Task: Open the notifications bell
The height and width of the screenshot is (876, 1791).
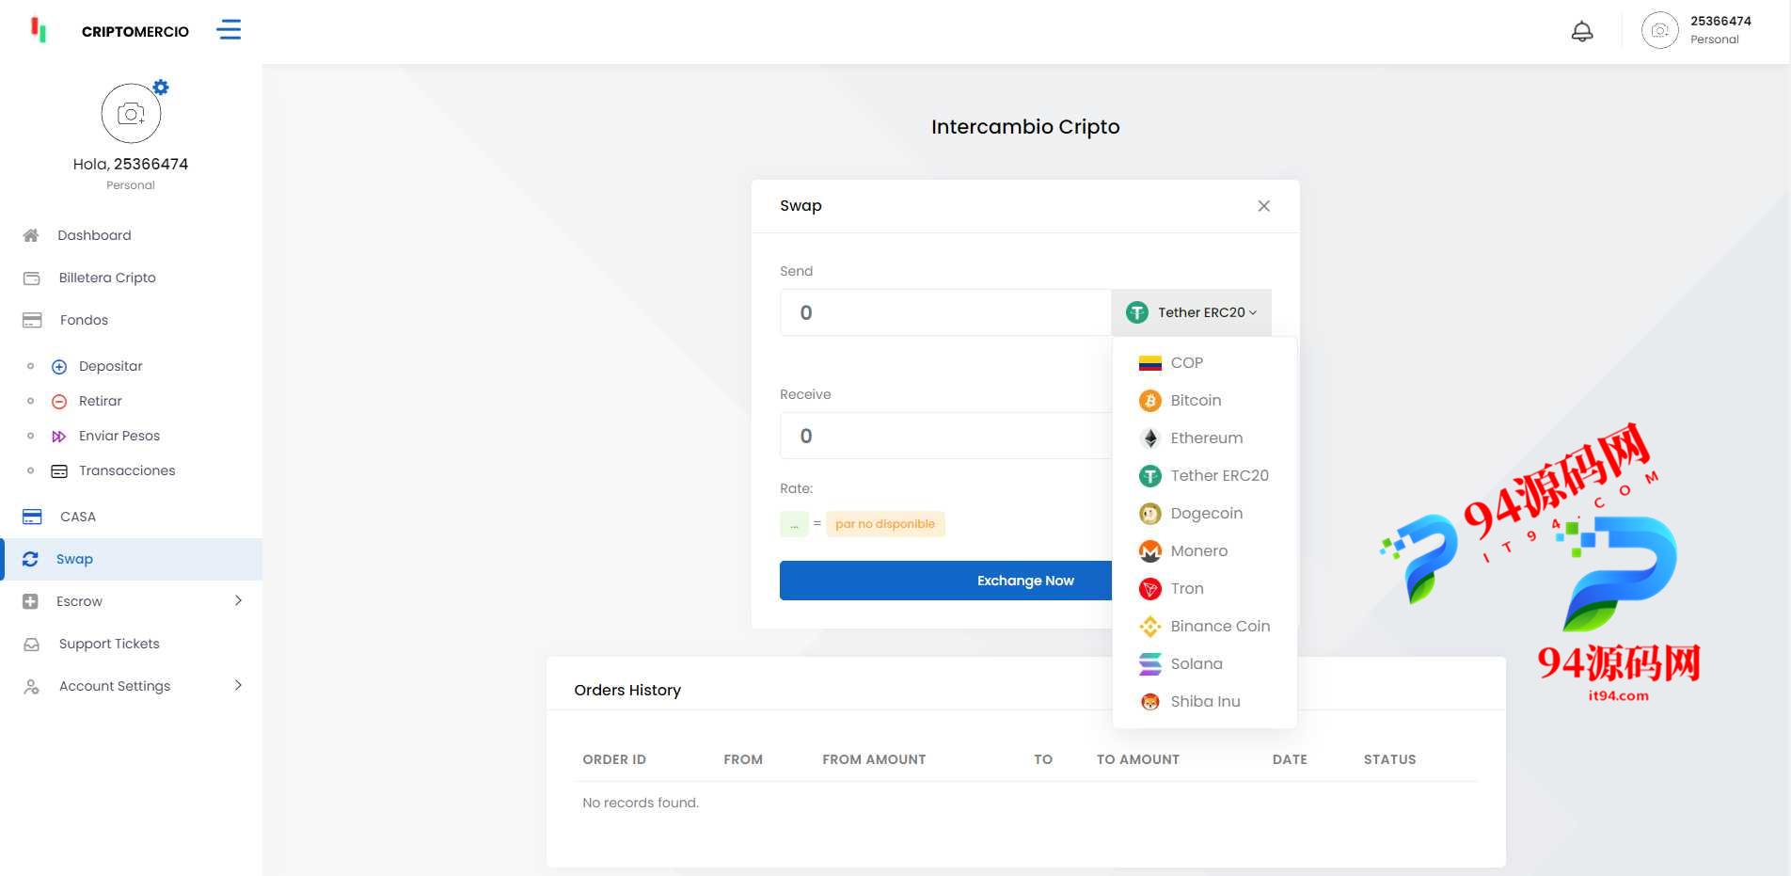Action: pyautogui.click(x=1582, y=31)
